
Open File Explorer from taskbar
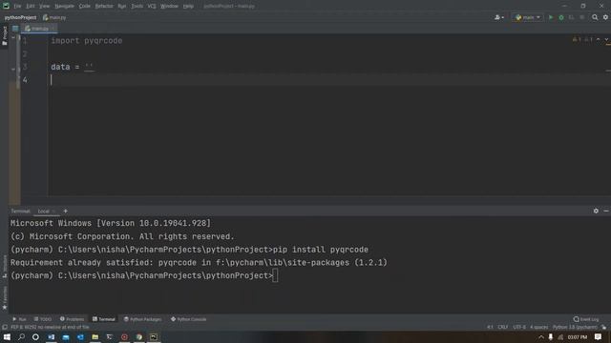tap(95, 336)
